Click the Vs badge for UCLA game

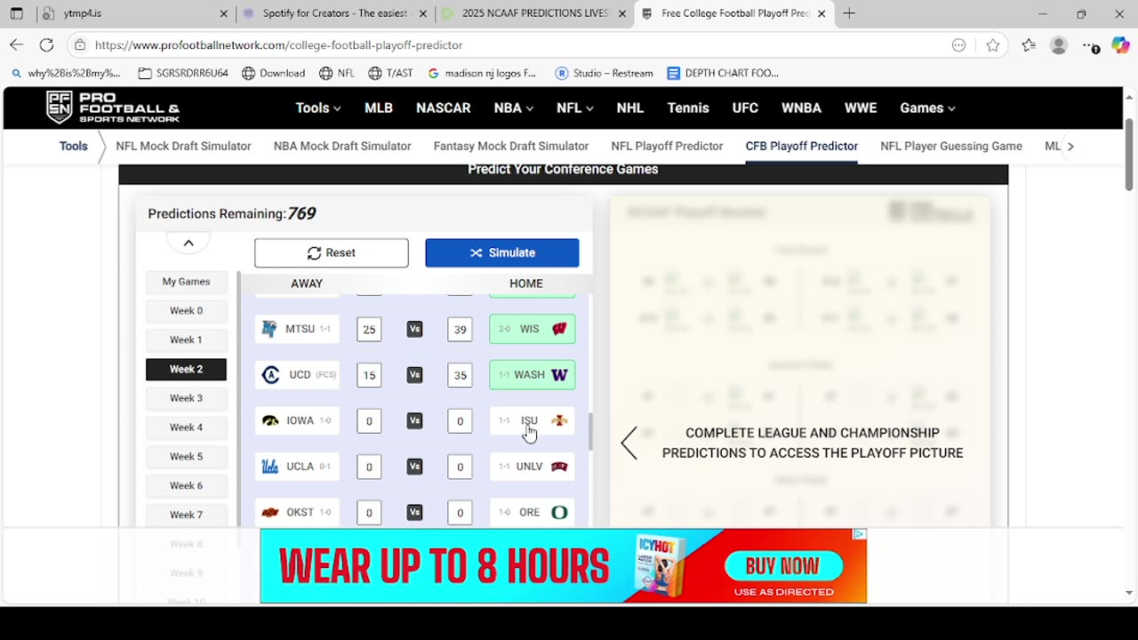coord(414,467)
